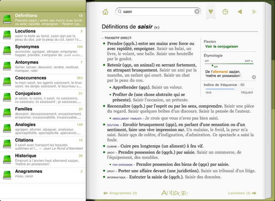275x201 pixels.
Task: Go forward with the right arrow
Action: [x=254, y=12]
